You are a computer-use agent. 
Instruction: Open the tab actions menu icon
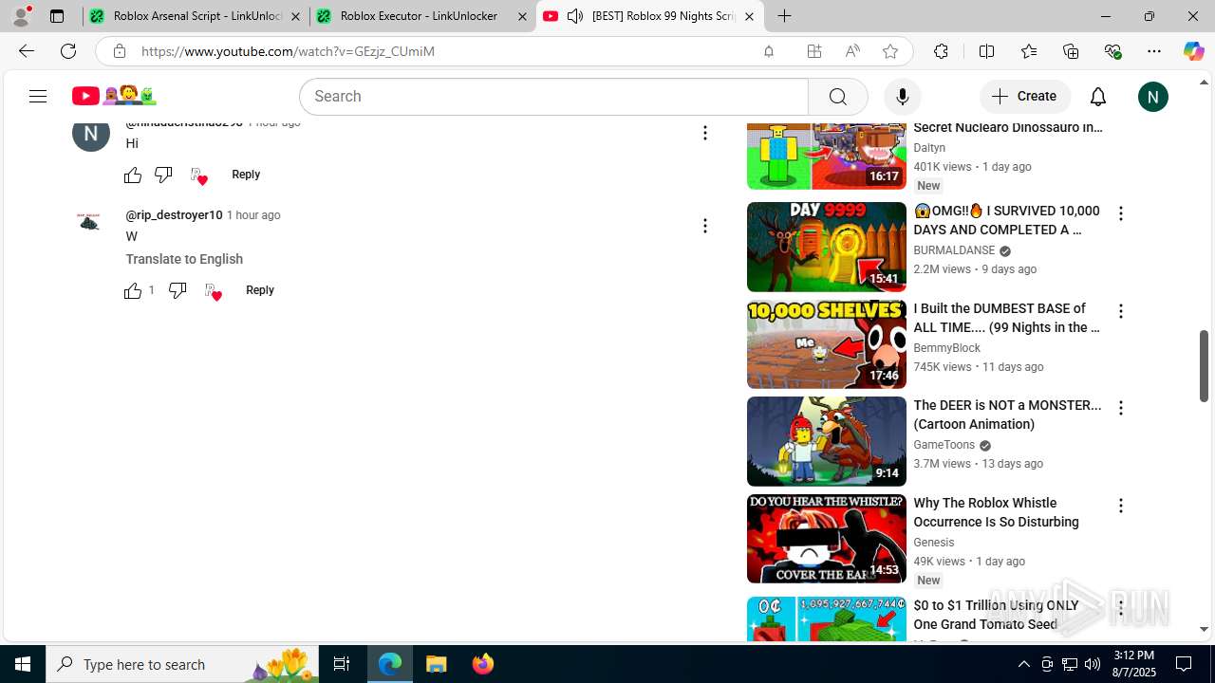pos(57,16)
